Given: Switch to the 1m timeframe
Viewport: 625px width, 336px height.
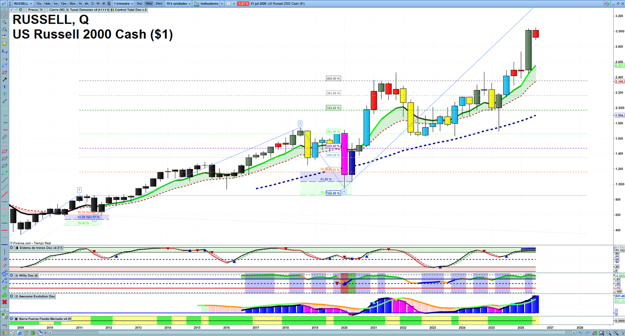Looking at the screenshot, I should tap(56, 4).
